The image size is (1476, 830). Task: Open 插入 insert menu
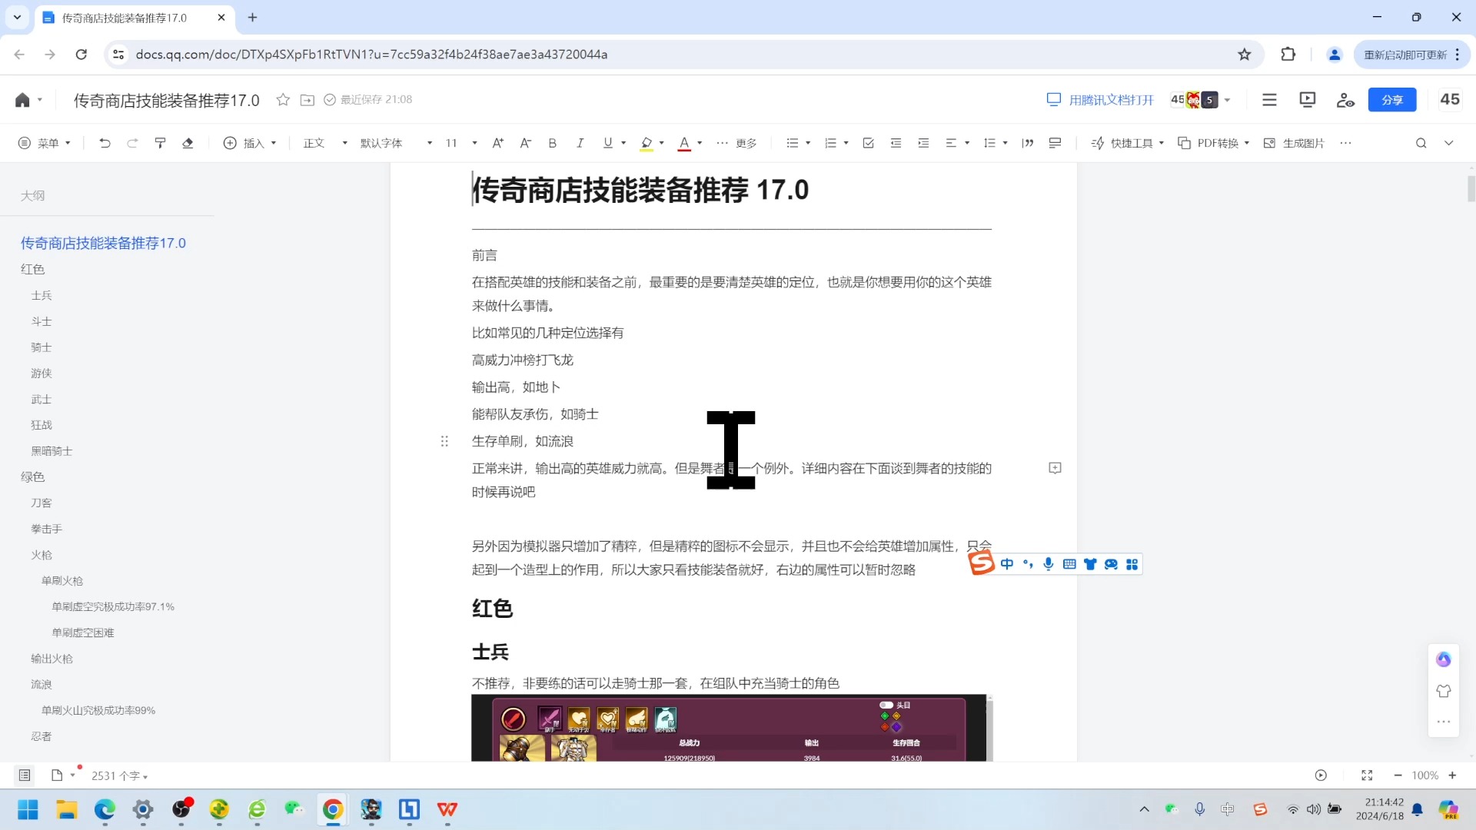click(x=250, y=143)
